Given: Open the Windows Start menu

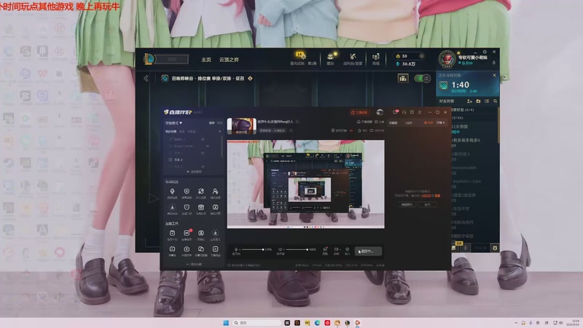Looking at the screenshot, I should tap(226, 323).
